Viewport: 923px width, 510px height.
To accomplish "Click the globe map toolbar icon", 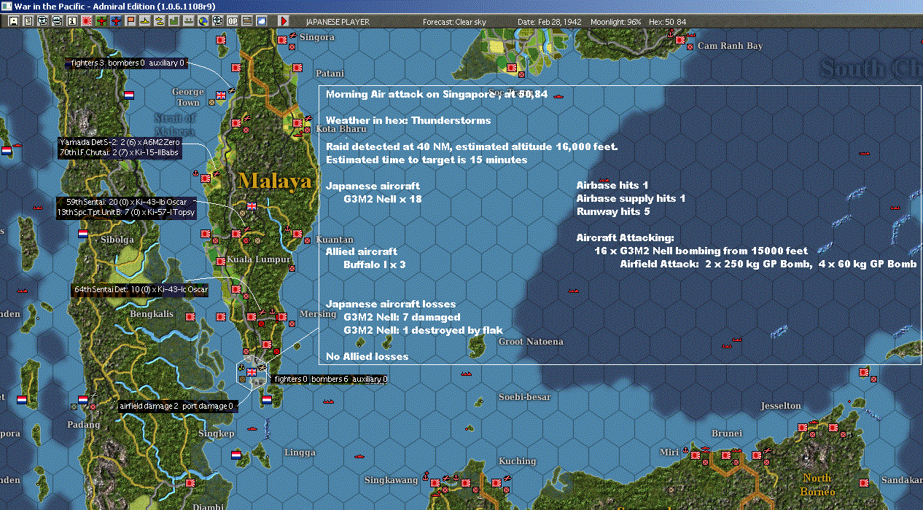I will coord(203,21).
